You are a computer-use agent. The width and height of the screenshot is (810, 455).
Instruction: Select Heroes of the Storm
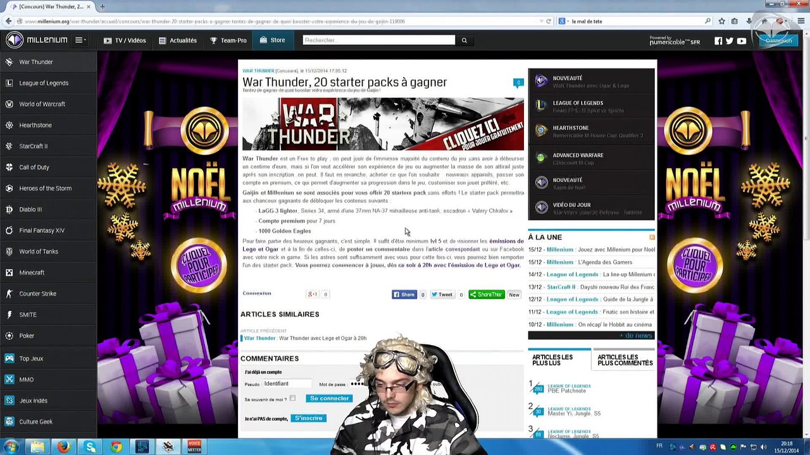tap(48, 188)
